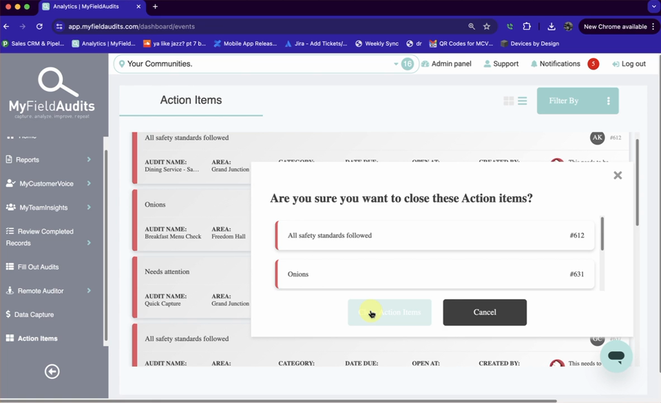The height and width of the screenshot is (403, 661).
Task: Expand the MyCustomerVoice menu arrow
Action: 89,183
